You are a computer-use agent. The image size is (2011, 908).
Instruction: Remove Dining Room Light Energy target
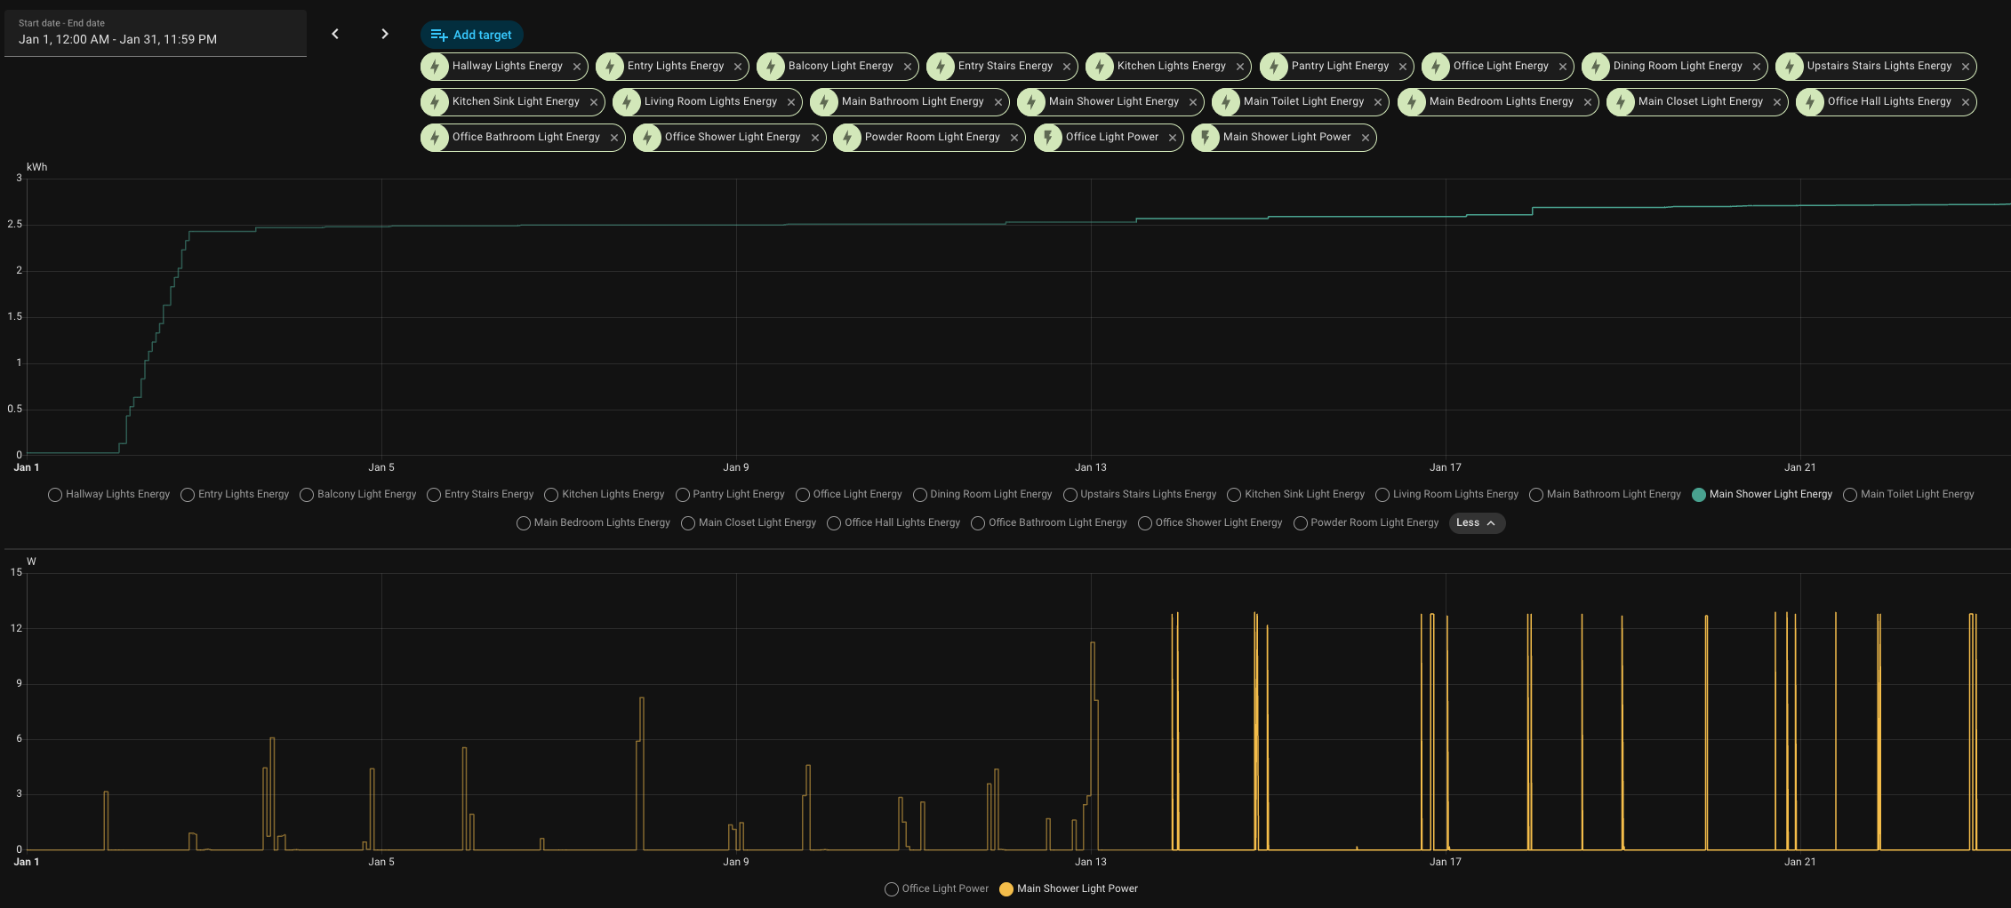pos(1757,67)
